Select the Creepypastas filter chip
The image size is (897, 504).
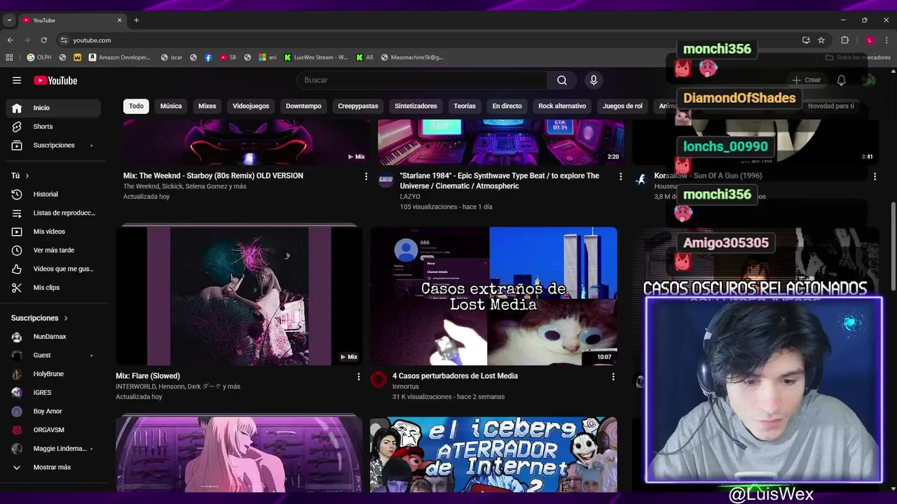358,106
